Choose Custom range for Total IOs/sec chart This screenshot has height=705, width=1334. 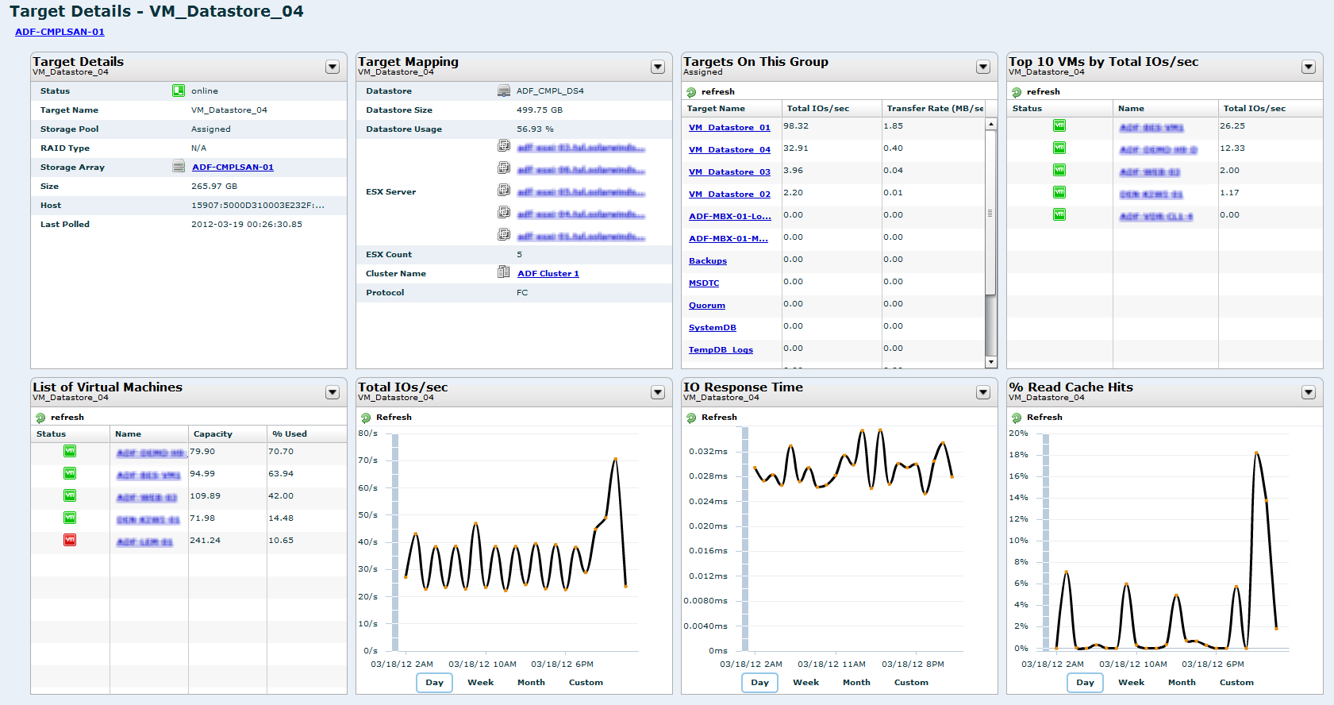[586, 683]
